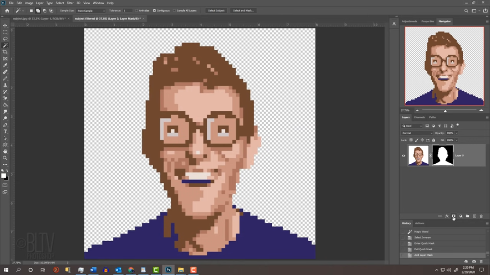The height and width of the screenshot is (275, 490).
Task: Open the Normal blend mode dropdown
Action: pyautogui.click(x=417, y=133)
